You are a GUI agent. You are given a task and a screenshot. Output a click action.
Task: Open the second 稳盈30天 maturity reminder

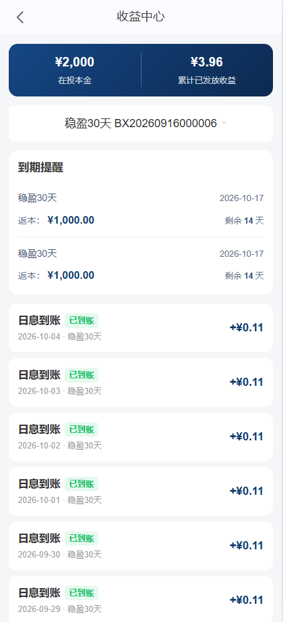141,264
